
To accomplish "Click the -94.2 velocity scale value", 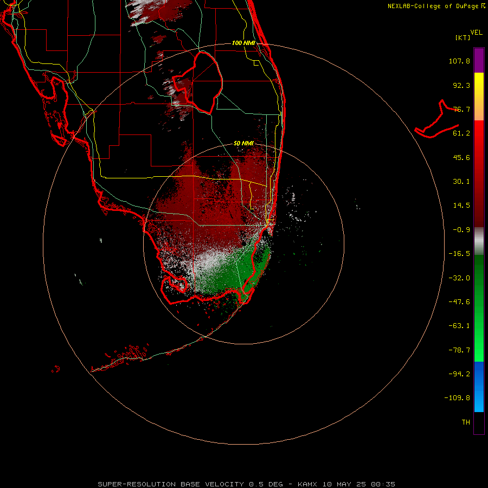I will pyautogui.click(x=459, y=374).
